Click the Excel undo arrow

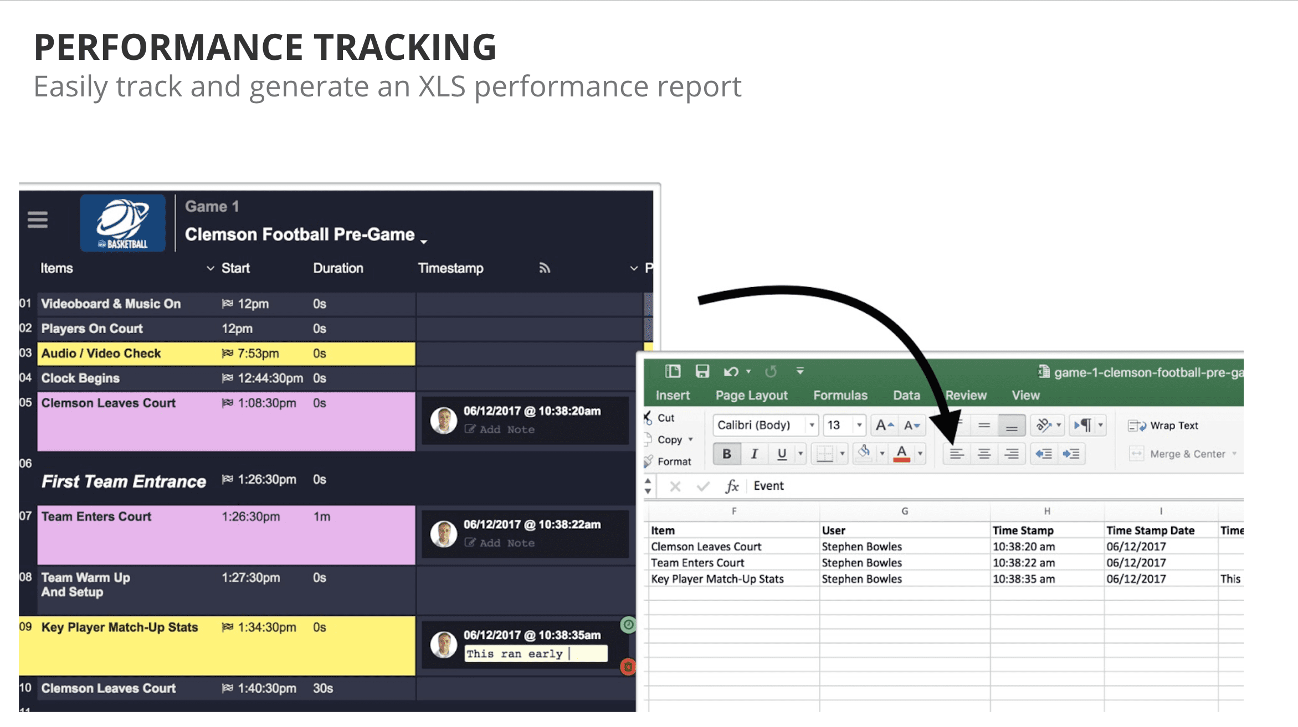point(731,371)
